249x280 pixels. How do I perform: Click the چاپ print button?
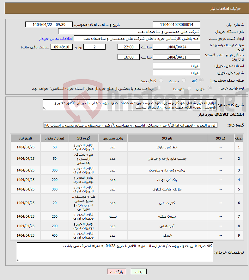click(139, 271)
